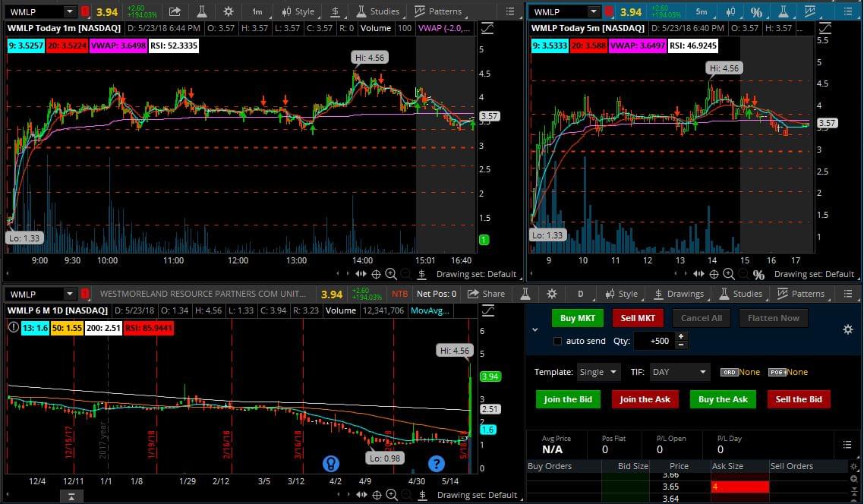The image size is (864, 504).
Task: Click blue lightbulb event icon on daily chart
Action: pyautogui.click(x=330, y=464)
